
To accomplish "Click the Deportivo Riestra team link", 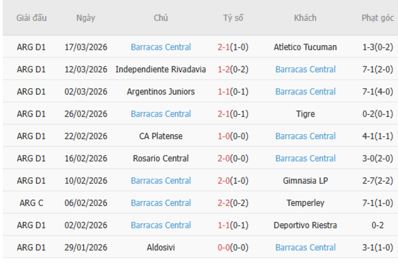I will click(x=305, y=225).
